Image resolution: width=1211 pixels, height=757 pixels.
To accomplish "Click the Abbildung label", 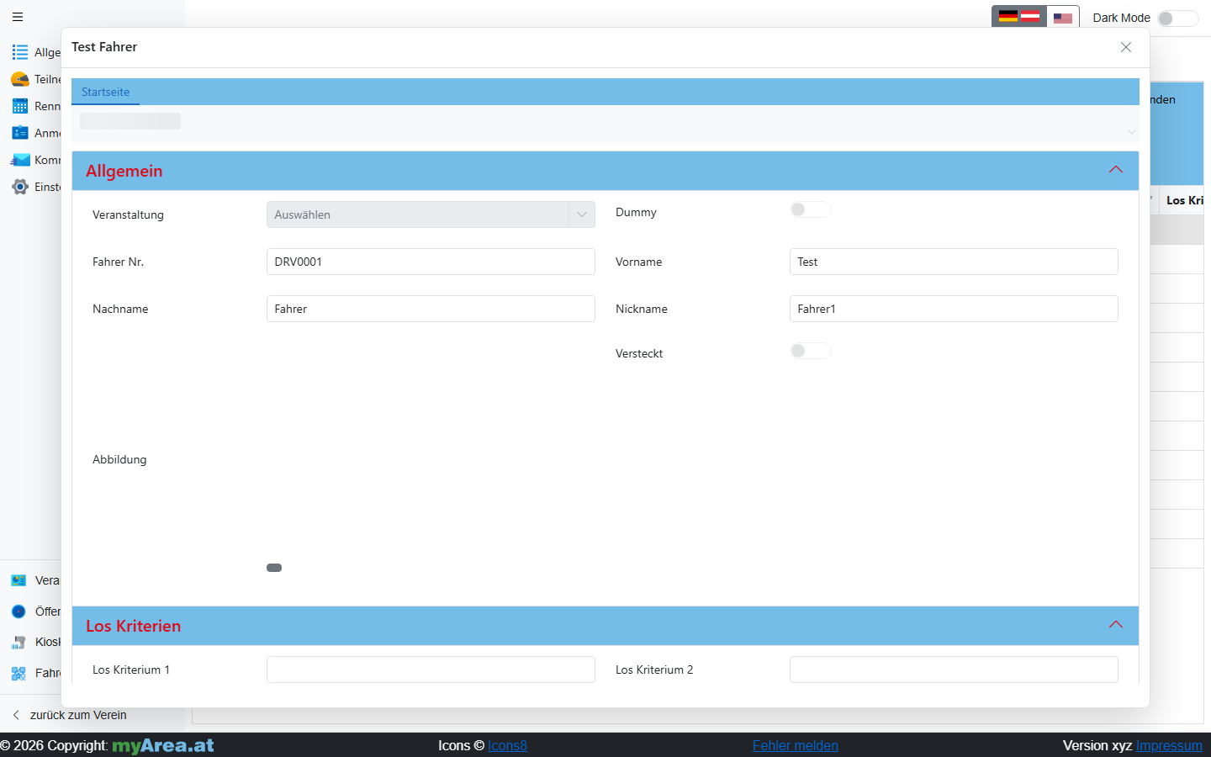I will [x=119, y=459].
